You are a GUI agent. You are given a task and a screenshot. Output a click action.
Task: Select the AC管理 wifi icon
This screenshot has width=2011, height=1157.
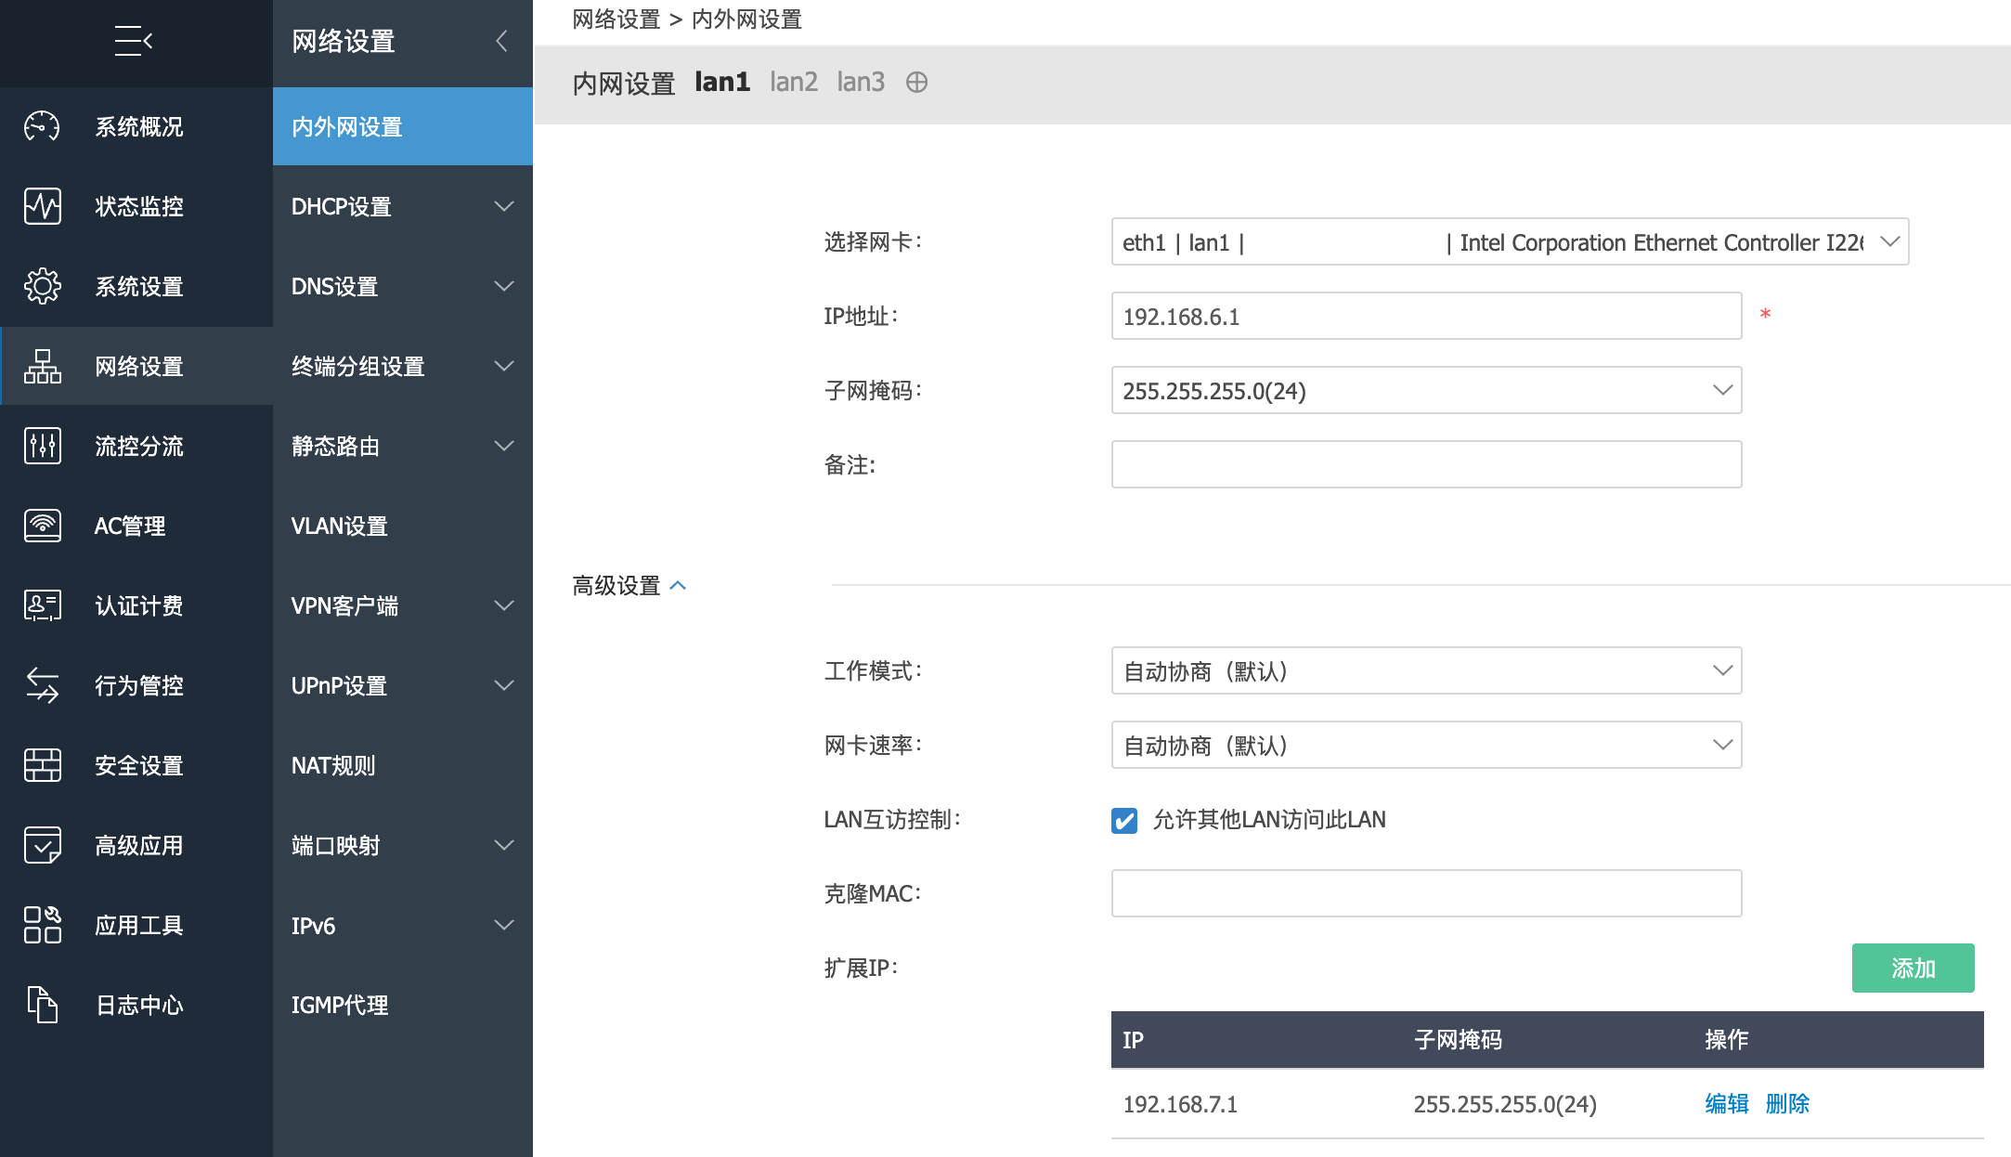43,526
